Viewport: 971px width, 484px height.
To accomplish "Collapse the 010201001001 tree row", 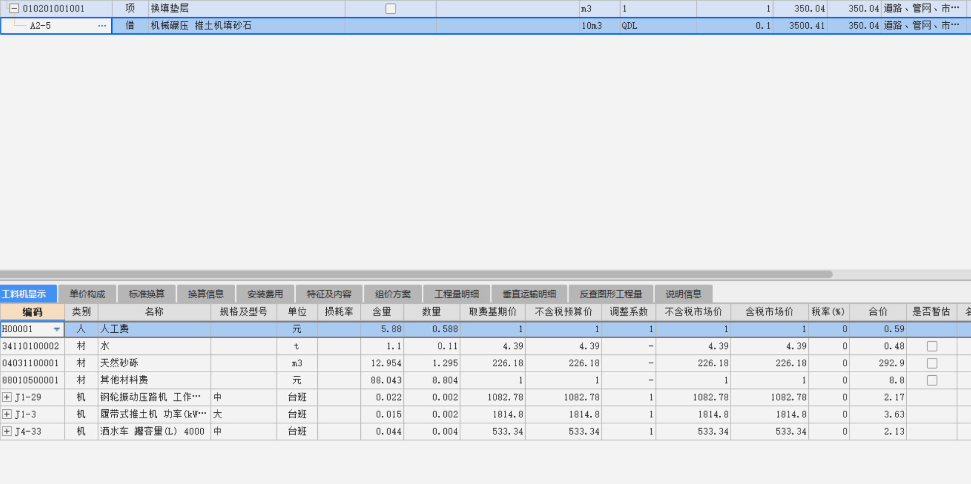I will coord(14,8).
